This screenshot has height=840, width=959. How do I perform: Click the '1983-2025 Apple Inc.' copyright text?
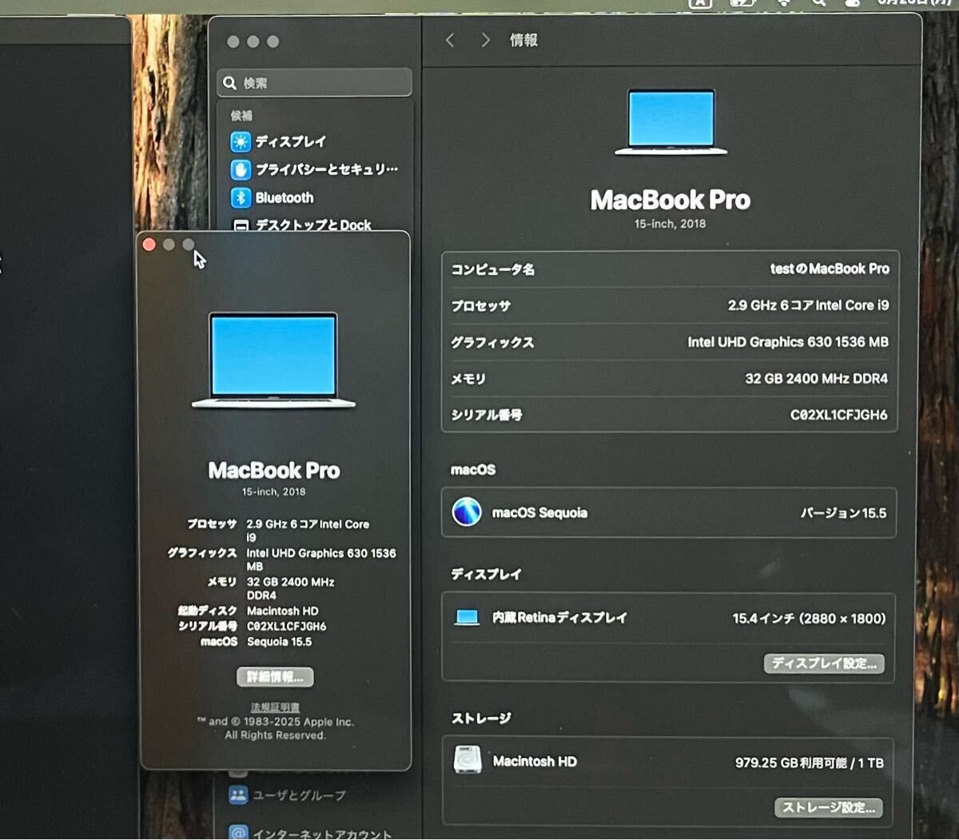299,722
